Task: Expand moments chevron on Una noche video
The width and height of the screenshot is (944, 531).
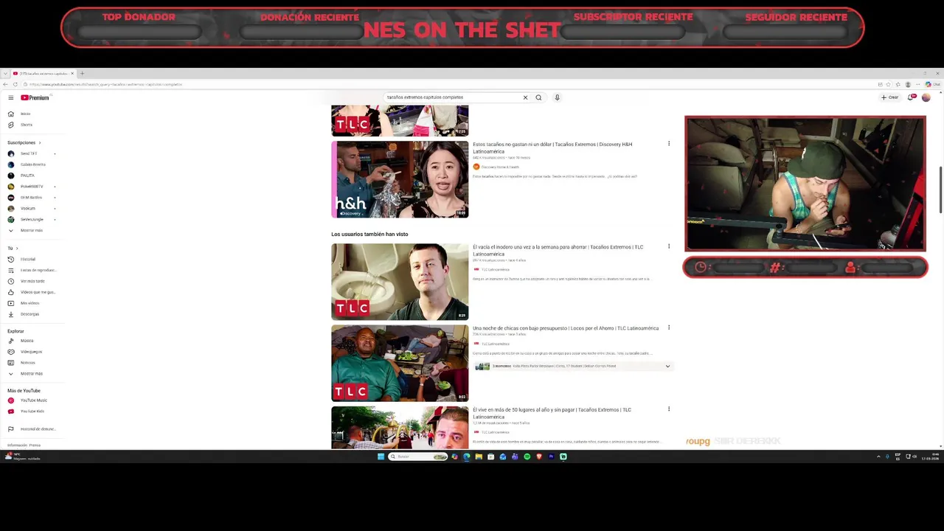Action: pyautogui.click(x=667, y=366)
